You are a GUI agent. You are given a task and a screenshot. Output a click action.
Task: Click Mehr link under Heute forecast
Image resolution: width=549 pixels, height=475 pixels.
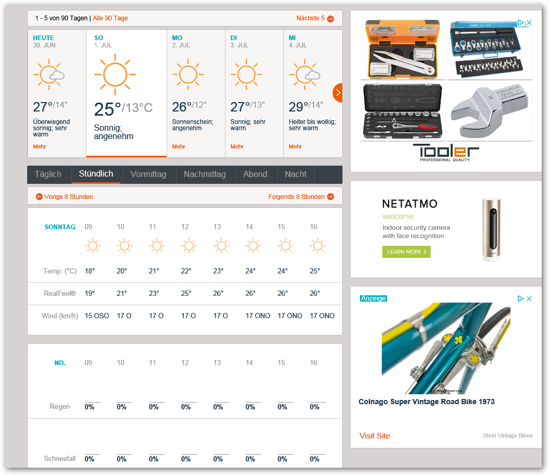point(40,147)
